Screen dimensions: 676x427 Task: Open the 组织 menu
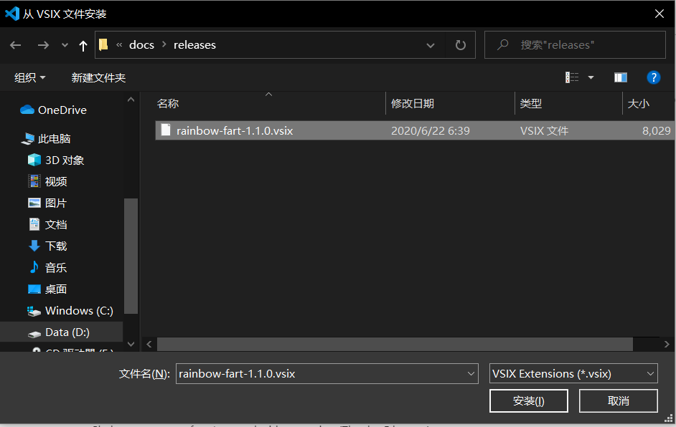29,77
